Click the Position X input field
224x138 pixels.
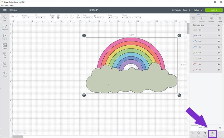126,18
